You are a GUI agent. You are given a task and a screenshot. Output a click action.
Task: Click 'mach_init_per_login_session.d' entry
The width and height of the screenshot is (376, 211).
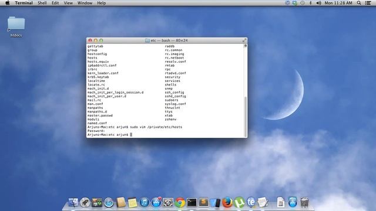tap(115, 93)
